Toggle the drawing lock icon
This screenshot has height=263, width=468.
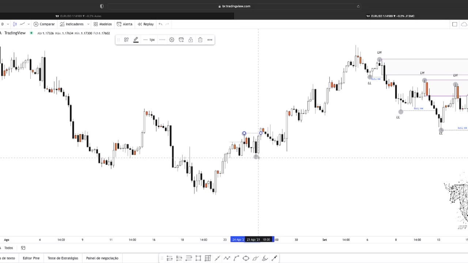(x=190, y=40)
